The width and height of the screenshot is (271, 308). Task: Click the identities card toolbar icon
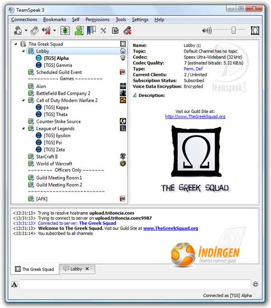pyautogui.click(x=115, y=31)
